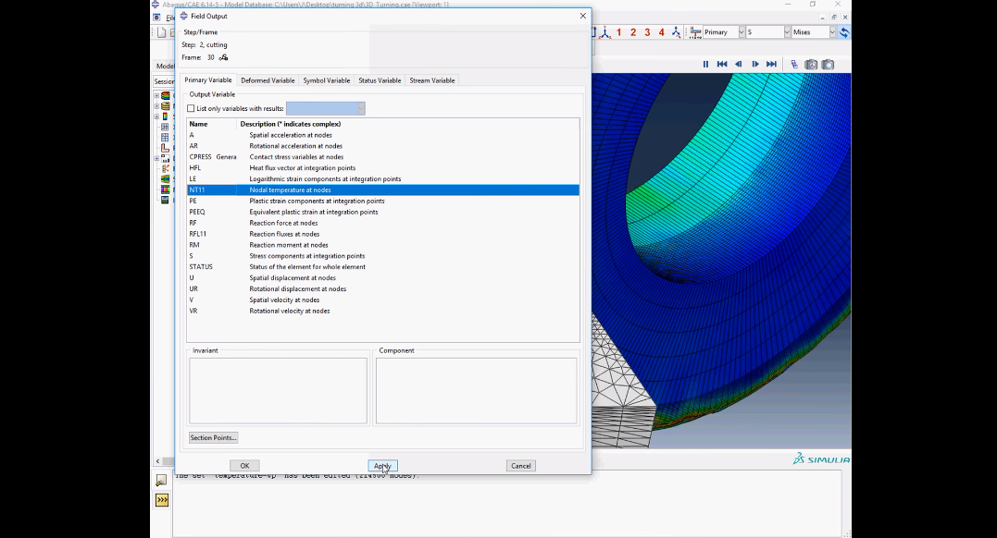
Task: Click the Apply button
Action: point(382,466)
